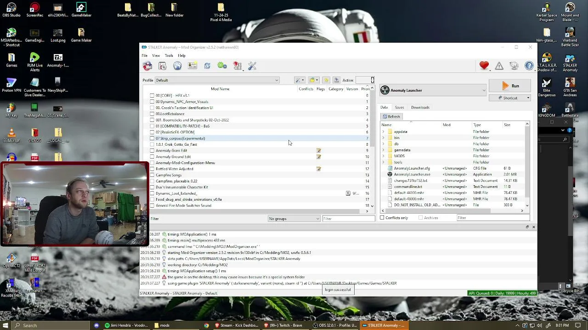Switch to the Downloads tab
Screen dimensions: 588x330
click(420, 107)
